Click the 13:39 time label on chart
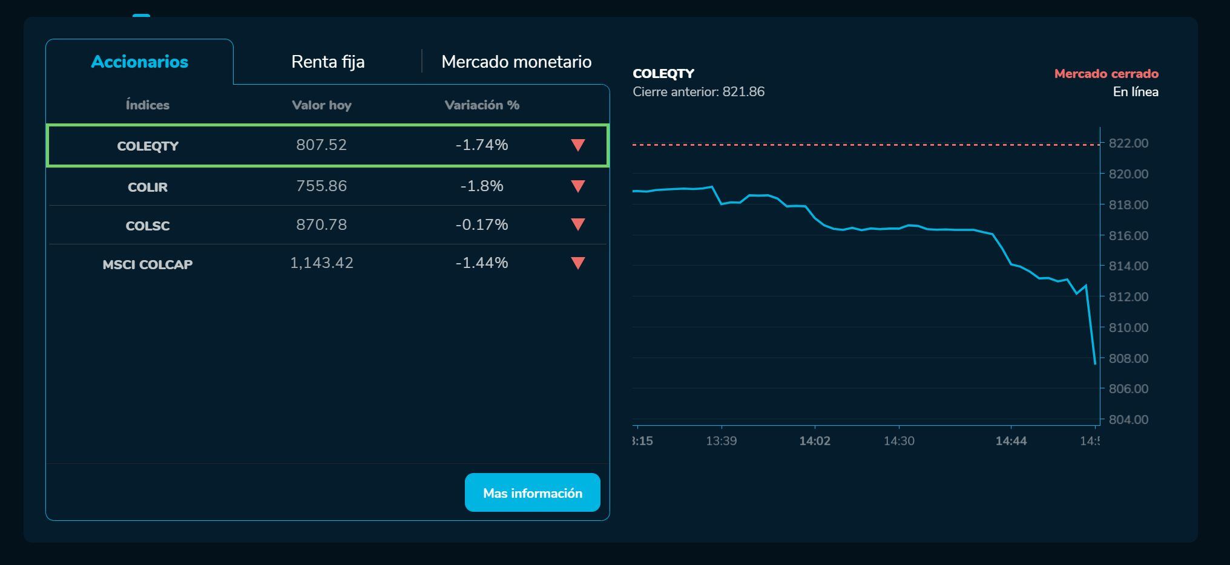1230x565 pixels. point(722,441)
